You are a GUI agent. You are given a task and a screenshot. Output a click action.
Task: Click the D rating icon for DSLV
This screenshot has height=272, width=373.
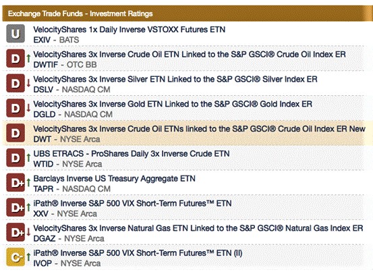(x=16, y=83)
